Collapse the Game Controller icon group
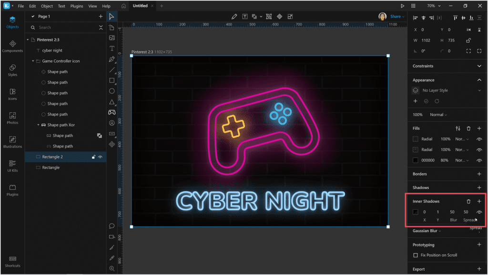Image resolution: width=488 pixels, height=275 pixels. click(x=33, y=61)
